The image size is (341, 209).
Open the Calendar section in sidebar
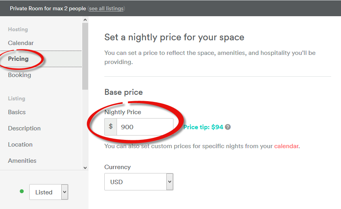point(21,43)
